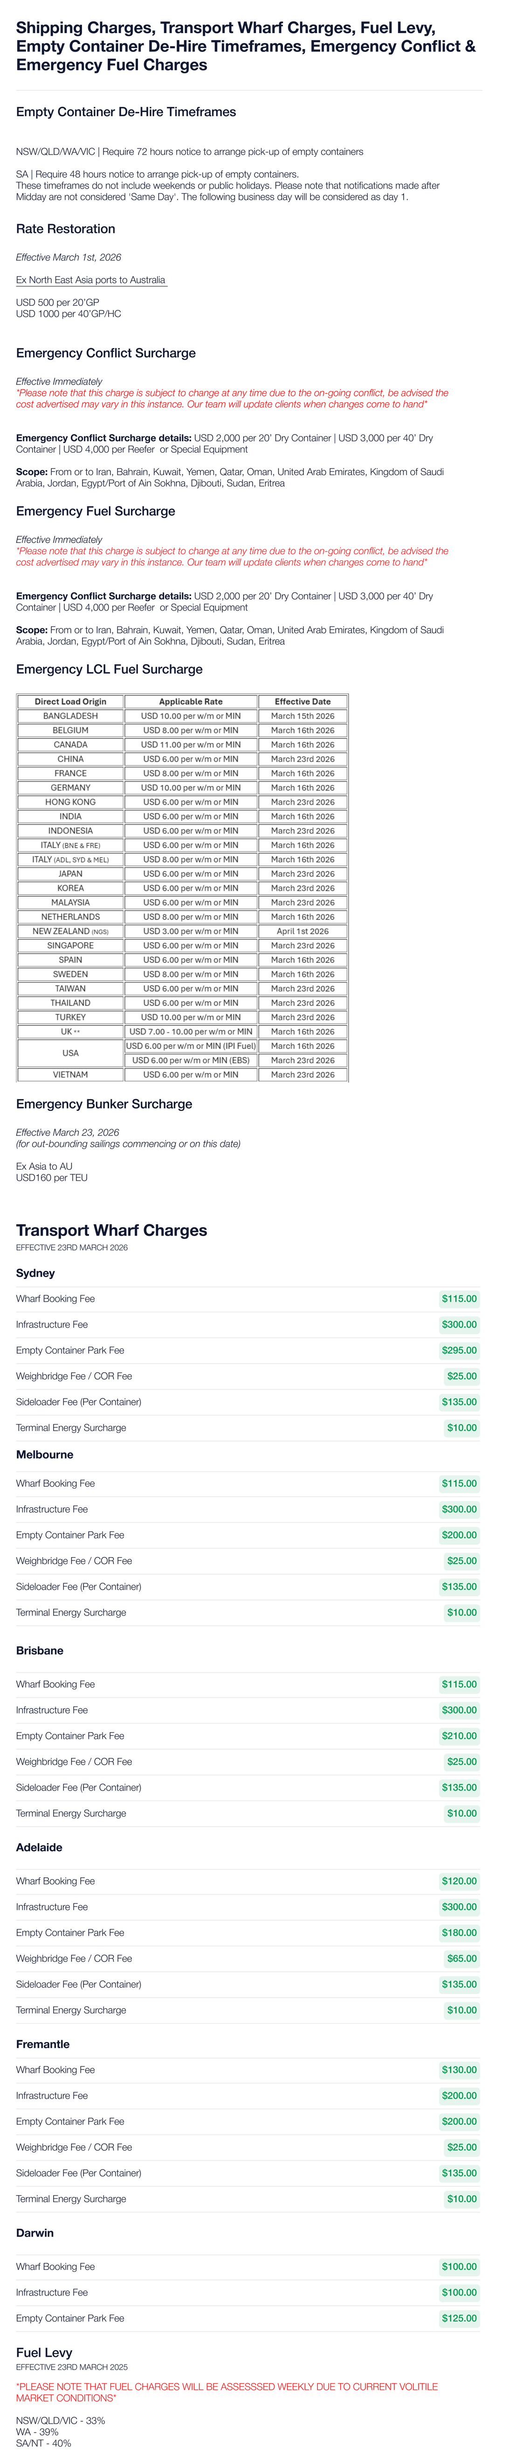The image size is (522, 2457).
Task: Select the Darwin Empty Container Park Fee $125.00 badge
Action: coord(459,2318)
